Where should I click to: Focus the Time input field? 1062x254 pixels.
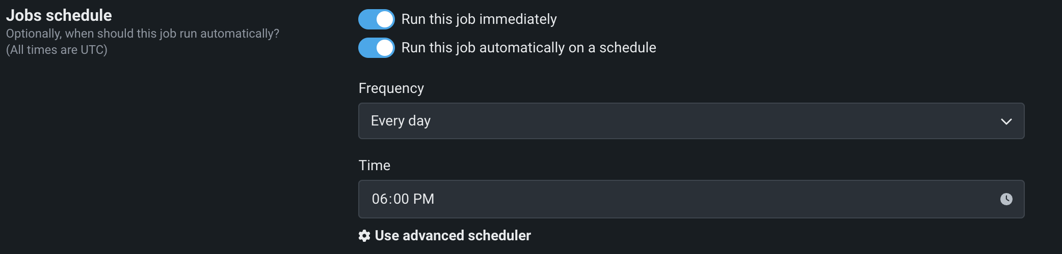pyautogui.click(x=662, y=199)
